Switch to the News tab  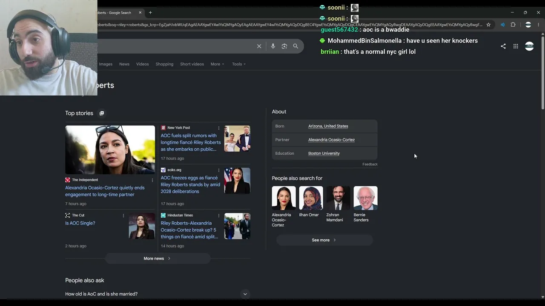(x=124, y=64)
